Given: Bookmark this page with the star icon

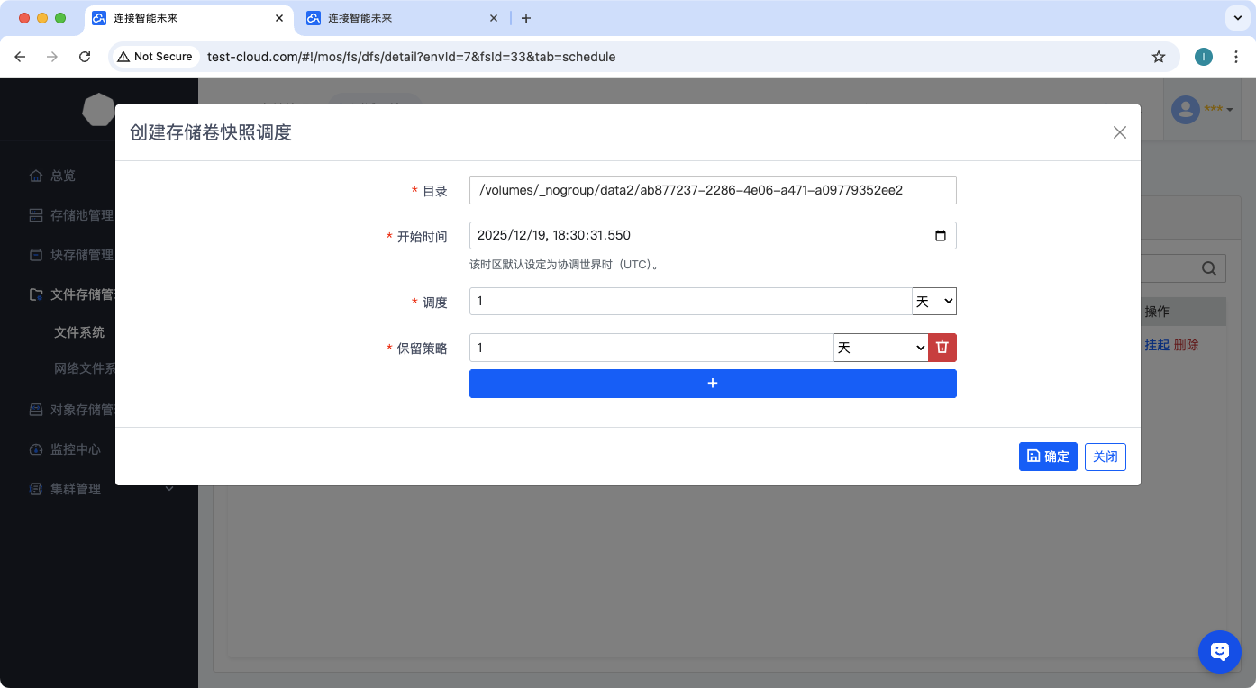Looking at the screenshot, I should (x=1159, y=57).
